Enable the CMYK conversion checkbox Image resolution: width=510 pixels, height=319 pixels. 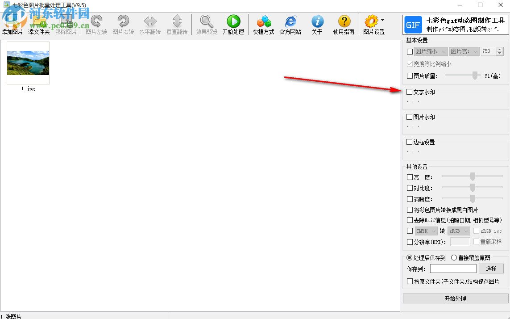pos(410,231)
